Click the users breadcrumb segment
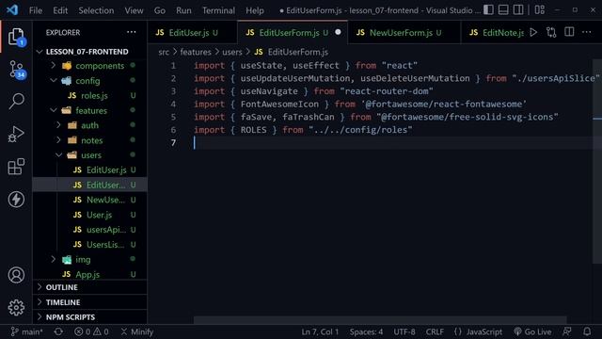The width and height of the screenshot is (602, 339). (x=232, y=52)
